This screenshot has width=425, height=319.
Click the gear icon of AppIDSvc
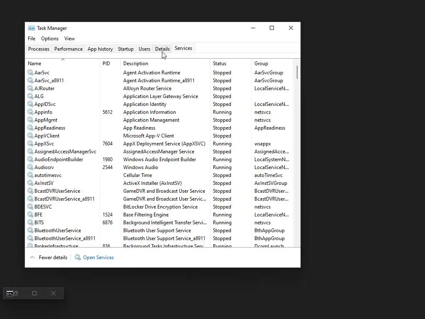(30, 104)
